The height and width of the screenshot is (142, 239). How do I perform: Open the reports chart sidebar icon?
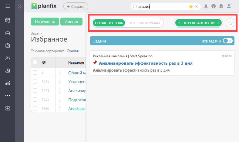pos(8,83)
